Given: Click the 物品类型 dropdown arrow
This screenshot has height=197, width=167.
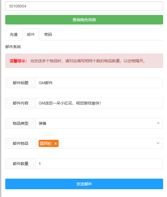Looking at the screenshot, I should tap(158, 123).
